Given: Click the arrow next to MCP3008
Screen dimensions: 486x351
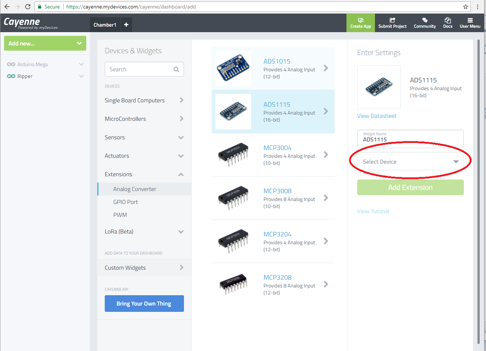Looking at the screenshot, I should 326,198.
